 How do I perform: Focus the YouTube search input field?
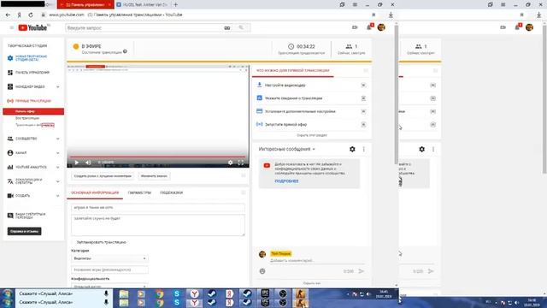pos(144,28)
